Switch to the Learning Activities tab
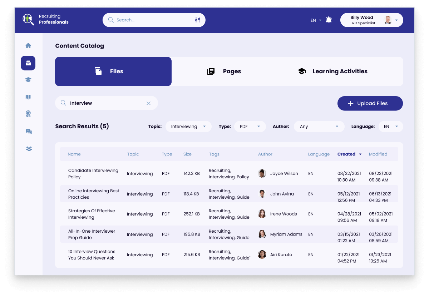 tap(332, 71)
